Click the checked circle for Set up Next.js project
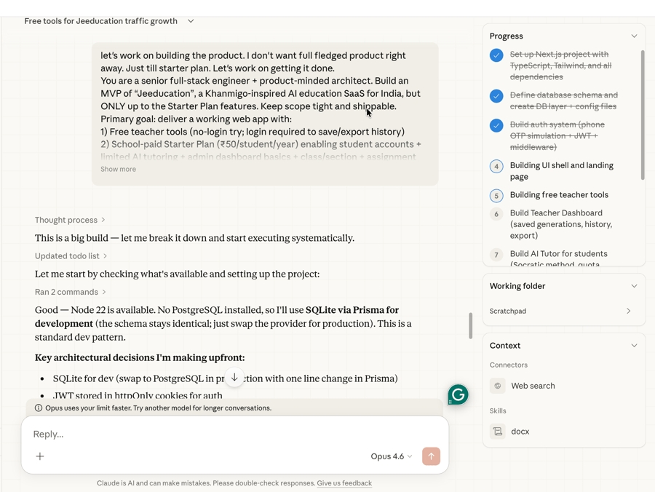 coord(496,55)
